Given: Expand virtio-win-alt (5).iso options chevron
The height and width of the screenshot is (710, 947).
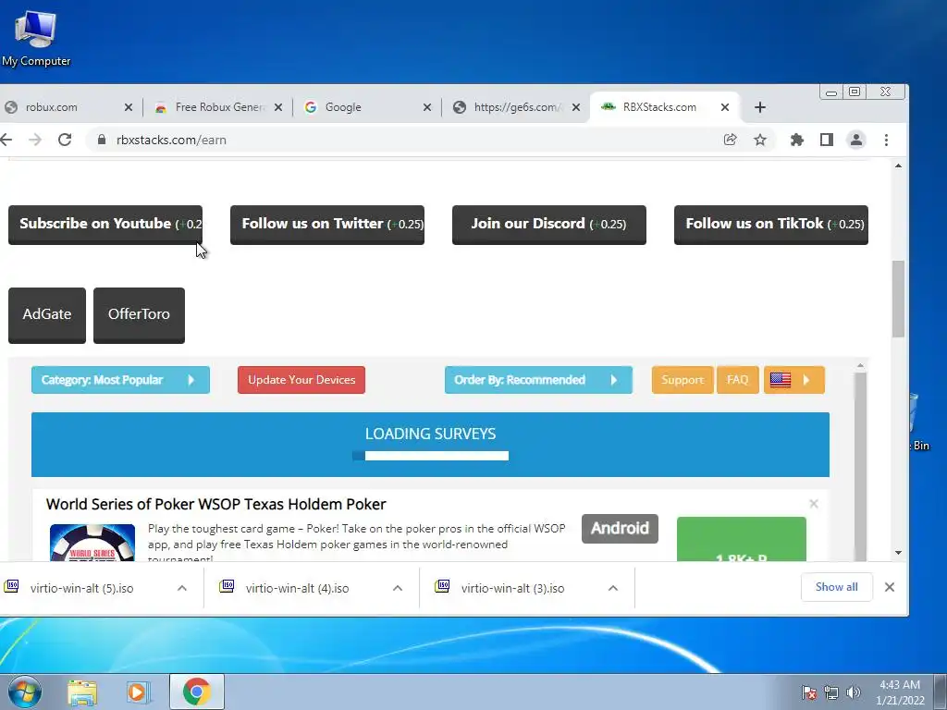Looking at the screenshot, I should coord(182,588).
